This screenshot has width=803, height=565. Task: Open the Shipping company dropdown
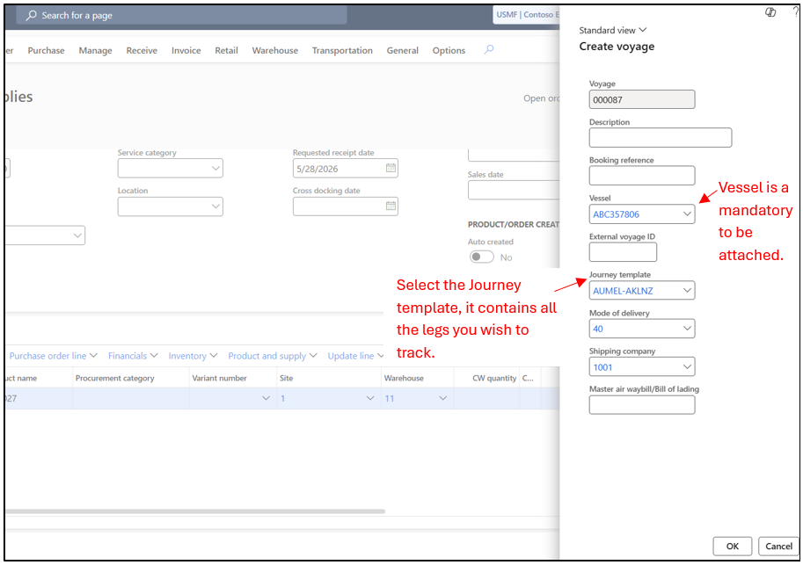(x=687, y=366)
